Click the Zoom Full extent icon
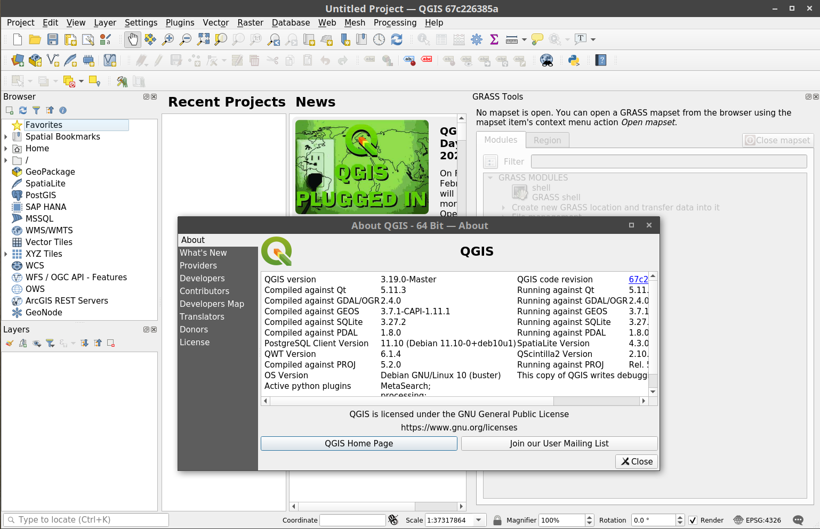 [203, 39]
